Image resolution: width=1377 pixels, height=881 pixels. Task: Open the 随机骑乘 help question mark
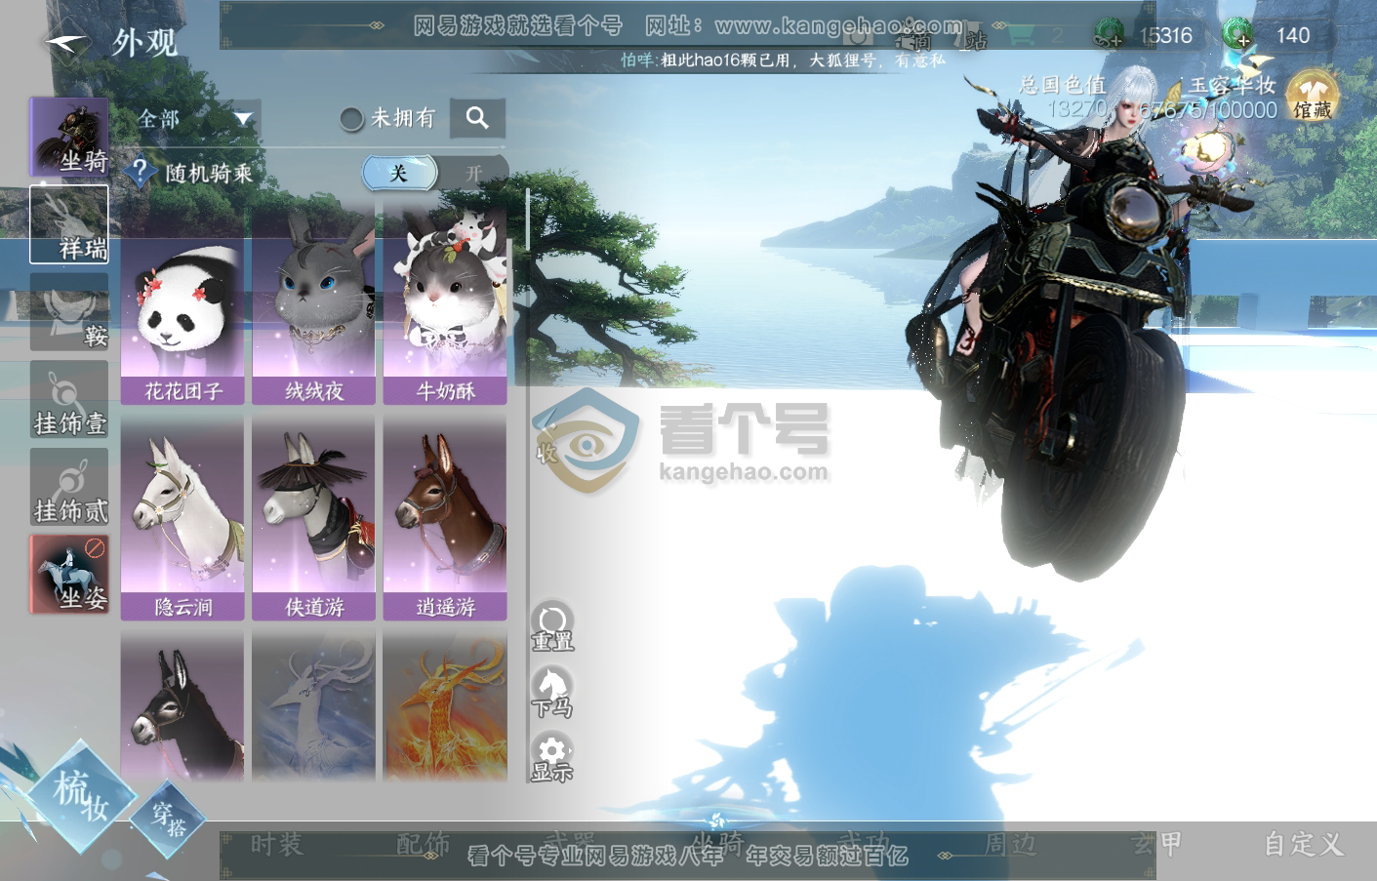(140, 172)
